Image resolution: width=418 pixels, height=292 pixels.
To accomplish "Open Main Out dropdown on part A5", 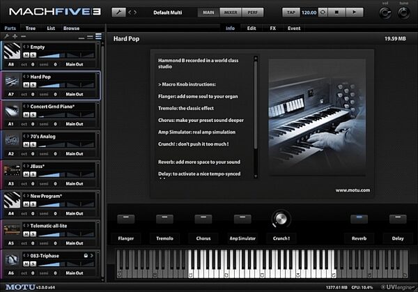I will pyautogui.click(x=75, y=243).
